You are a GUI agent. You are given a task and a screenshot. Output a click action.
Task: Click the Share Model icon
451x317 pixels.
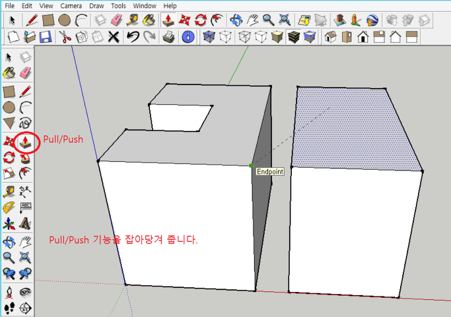(x=407, y=20)
